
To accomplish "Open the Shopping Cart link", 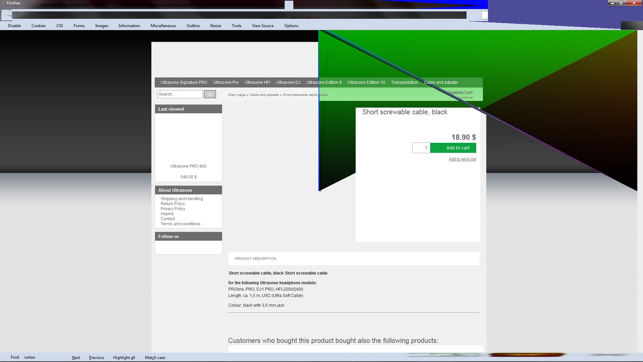I will click(459, 93).
